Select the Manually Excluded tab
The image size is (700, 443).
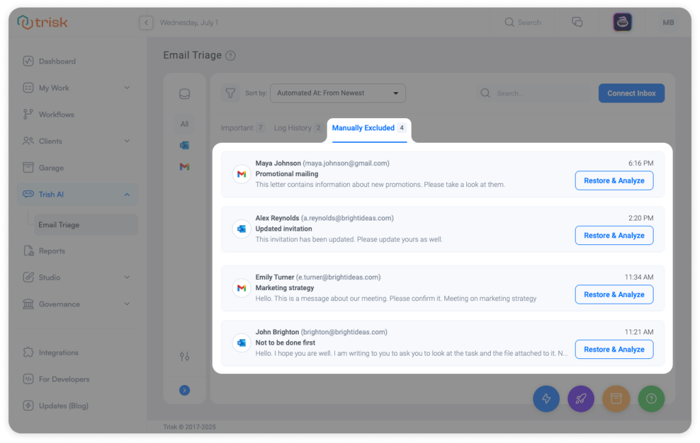point(369,128)
